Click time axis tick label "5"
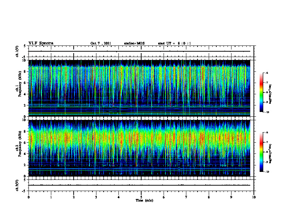The image size is (286, 221). [x=141, y=197]
